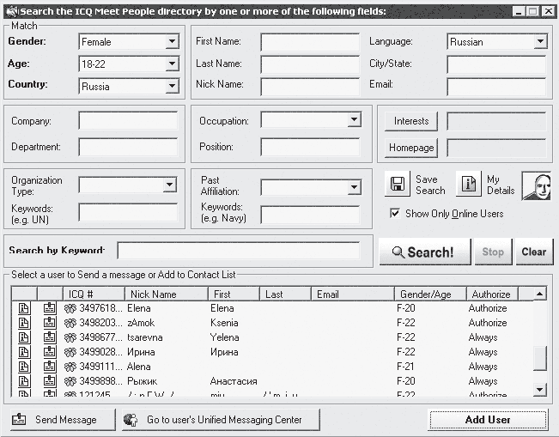Click Send Message envelope icon
559x437 pixels.
[19, 420]
